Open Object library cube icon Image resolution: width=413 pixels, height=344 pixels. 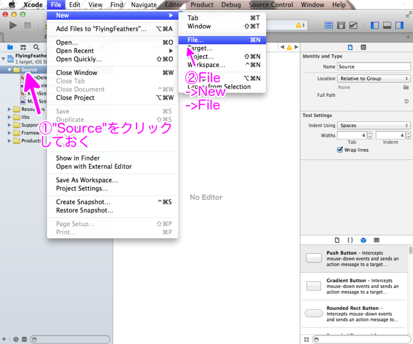pyautogui.click(x=363, y=240)
